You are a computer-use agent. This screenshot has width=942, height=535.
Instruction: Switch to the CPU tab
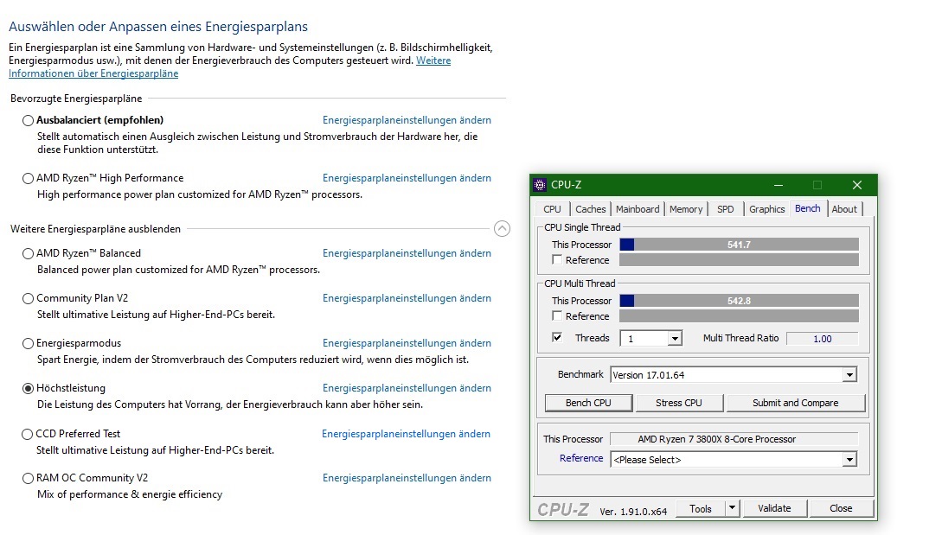552,209
